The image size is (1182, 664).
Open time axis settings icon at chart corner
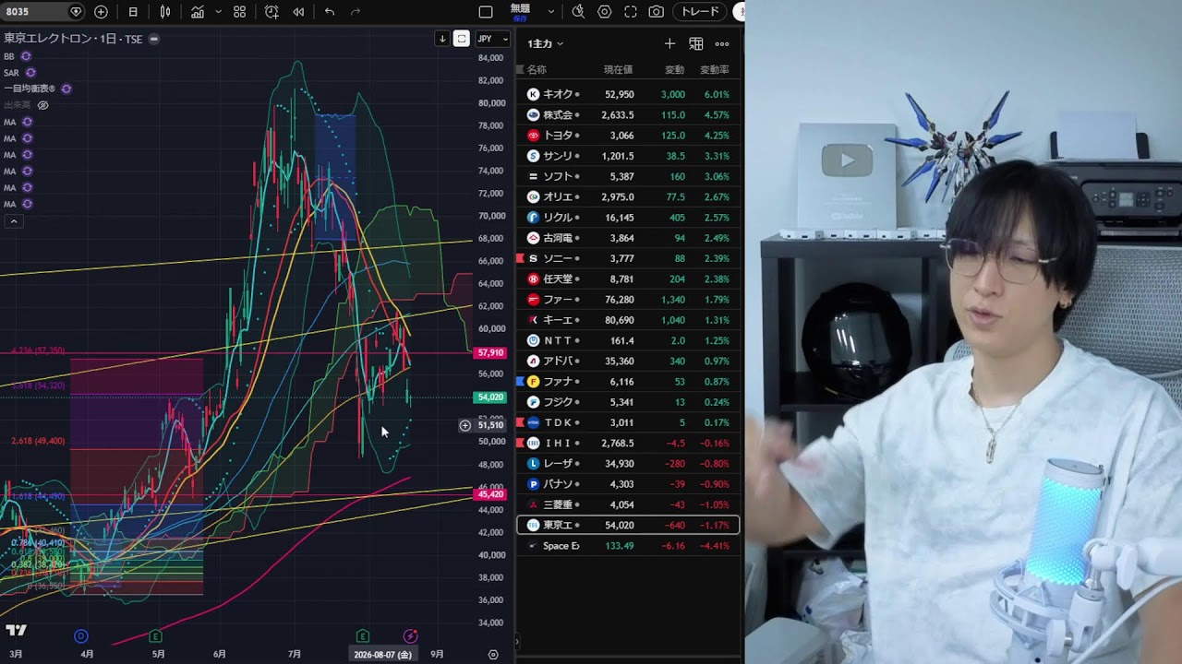(493, 654)
